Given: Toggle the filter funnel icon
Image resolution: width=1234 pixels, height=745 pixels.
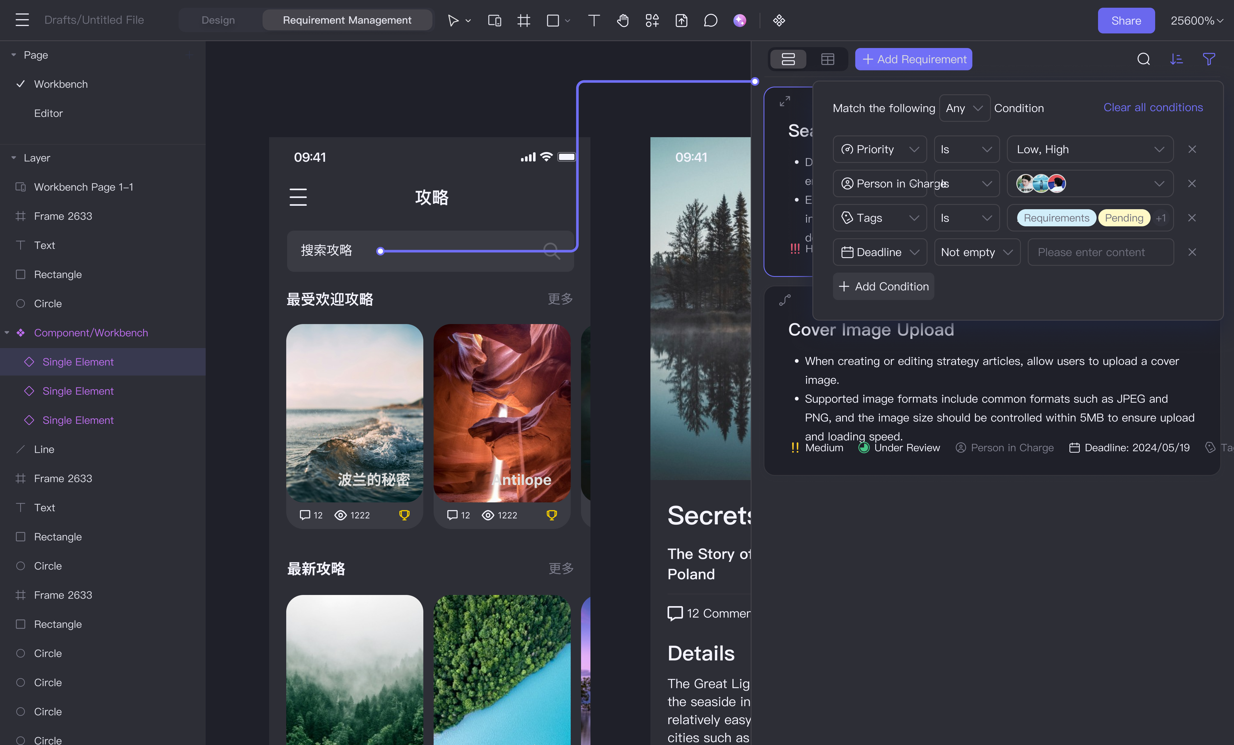Looking at the screenshot, I should (x=1209, y=59).
